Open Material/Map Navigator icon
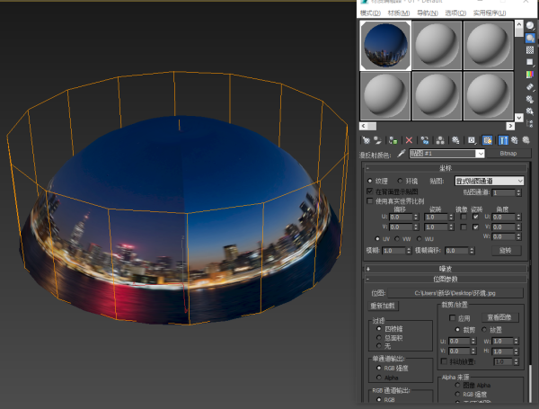The image size is (539, 409). [530, 123]
